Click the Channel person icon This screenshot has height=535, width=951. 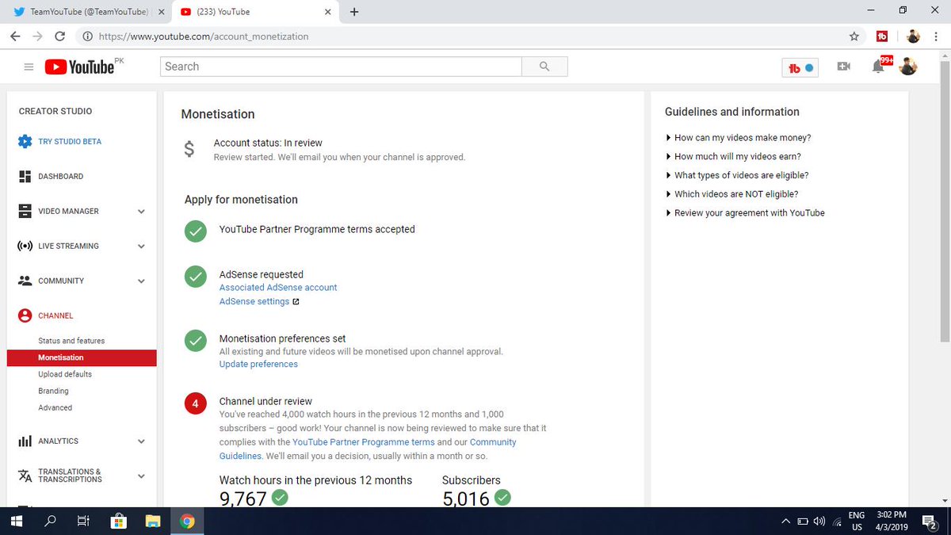tap(25, 315)
